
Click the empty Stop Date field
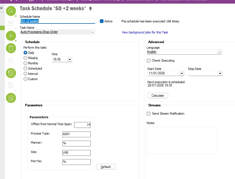click(x=203, y=73)
